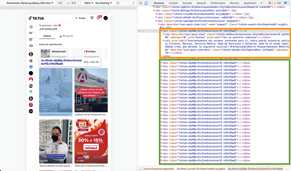The height and width of the screenshot is (171, 291).
Task: Toggle flex badge on DivVideoFeedTab row
Action: tap(247, 14)
